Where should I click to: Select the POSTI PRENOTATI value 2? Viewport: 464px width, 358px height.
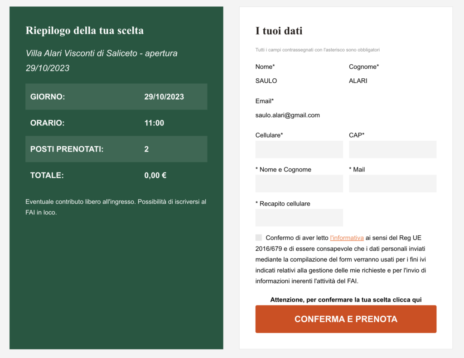[x=146, y=149]
